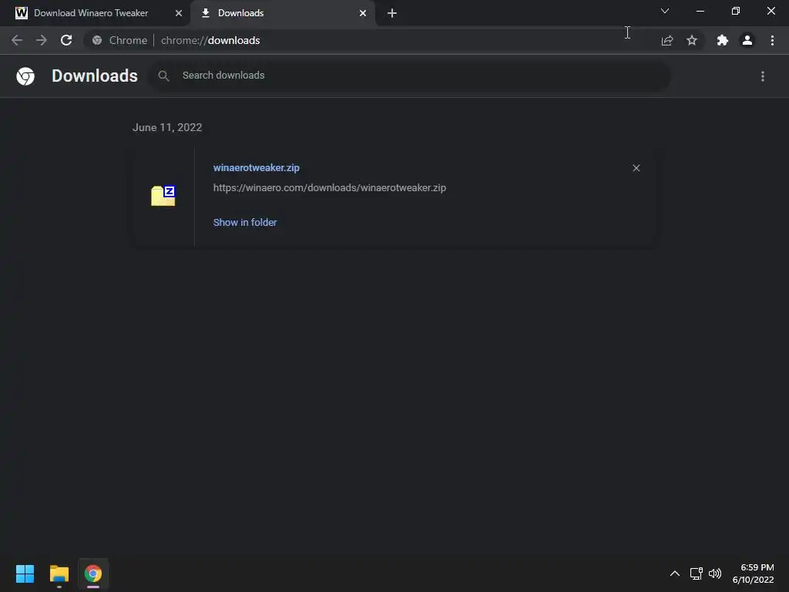The height and width of the screenshot is (592, 789).
Task: Reload the Downloads page
Action: pyautogui.click(x=66, y=40)
